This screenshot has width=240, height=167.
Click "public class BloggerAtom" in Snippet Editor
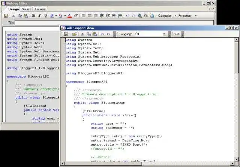pos(99,103)
